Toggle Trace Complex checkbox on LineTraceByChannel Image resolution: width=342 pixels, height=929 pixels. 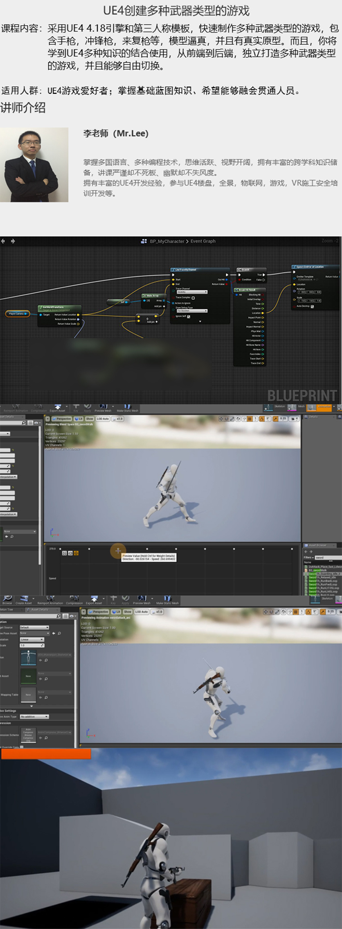pos(193,298)
